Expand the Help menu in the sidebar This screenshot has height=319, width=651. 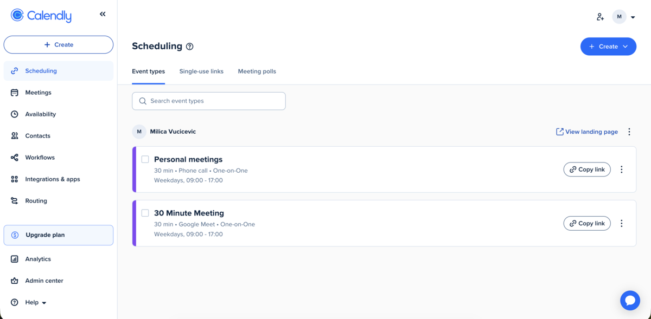[31, 302]
